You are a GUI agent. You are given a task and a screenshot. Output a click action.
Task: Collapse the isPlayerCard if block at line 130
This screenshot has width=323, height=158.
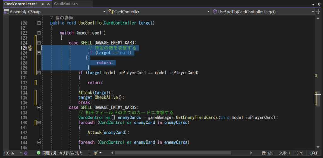tap(39, 73)
